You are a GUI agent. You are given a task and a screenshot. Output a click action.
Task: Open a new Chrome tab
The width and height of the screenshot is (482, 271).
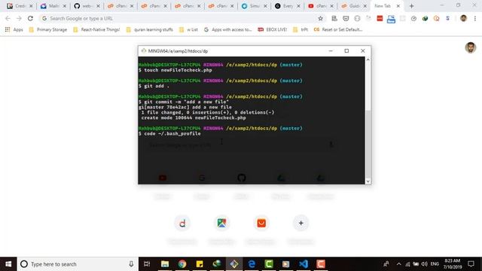pyautogui.click(x=411, y=6)
